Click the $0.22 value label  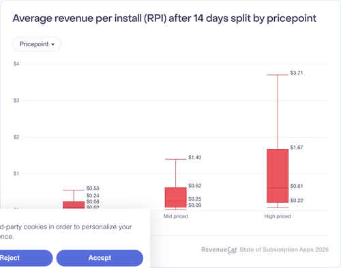pyautogui.click(x=297, y=201)
